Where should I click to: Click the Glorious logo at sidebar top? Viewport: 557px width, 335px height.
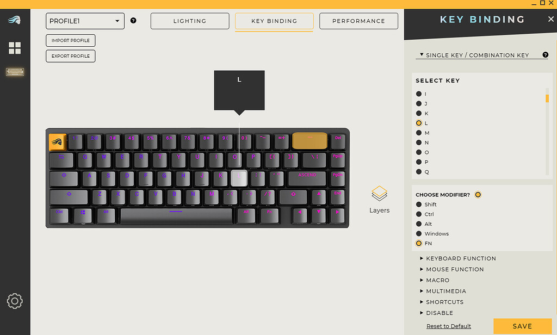(15, 20)
